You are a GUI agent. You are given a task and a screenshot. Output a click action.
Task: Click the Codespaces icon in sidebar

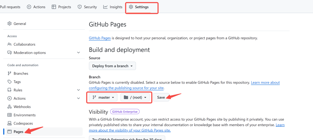click(x=10, y=123)
